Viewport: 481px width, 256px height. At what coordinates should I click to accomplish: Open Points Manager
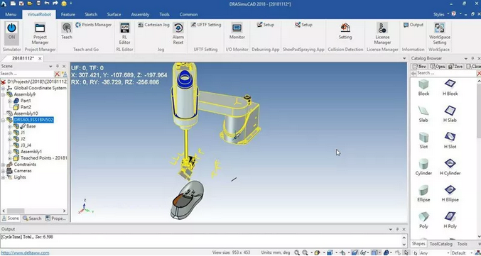tap(94, 25)
